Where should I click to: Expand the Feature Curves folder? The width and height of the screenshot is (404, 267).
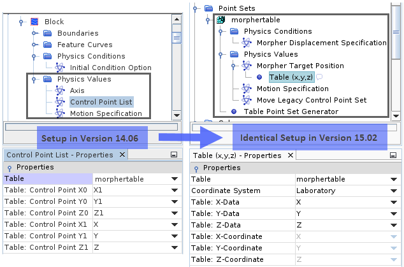click(x=33, y=45)
